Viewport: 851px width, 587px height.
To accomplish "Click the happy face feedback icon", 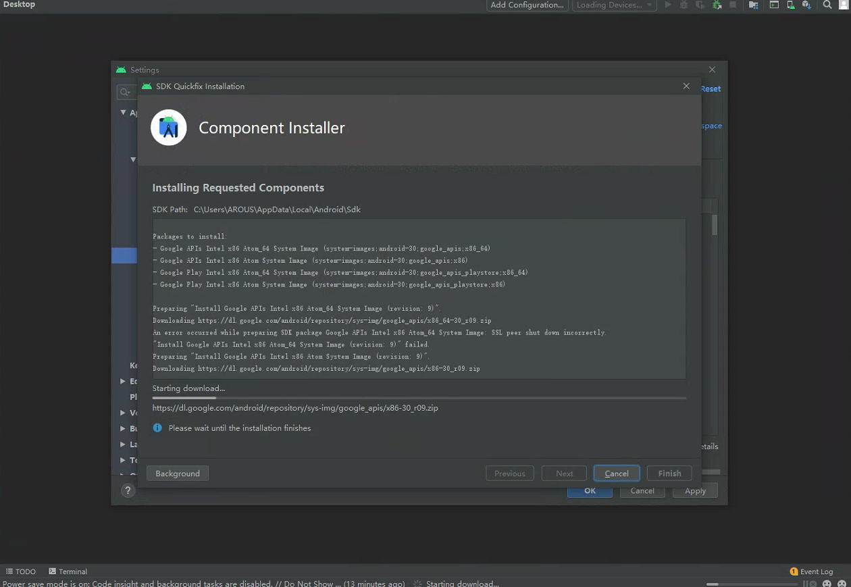I will point(827,584).
